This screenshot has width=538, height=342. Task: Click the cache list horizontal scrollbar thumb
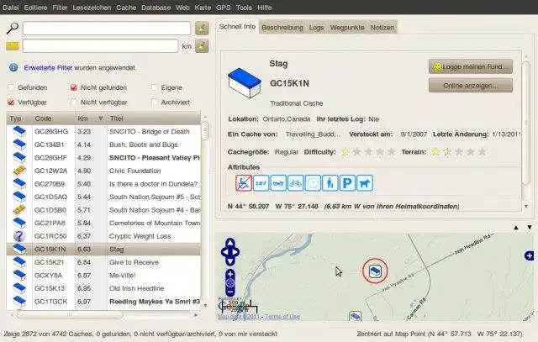coord(70,314)
